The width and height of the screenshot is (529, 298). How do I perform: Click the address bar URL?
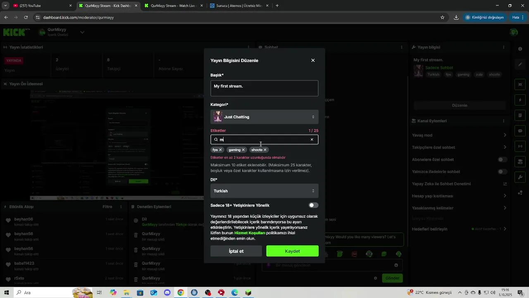pos(79,17)
